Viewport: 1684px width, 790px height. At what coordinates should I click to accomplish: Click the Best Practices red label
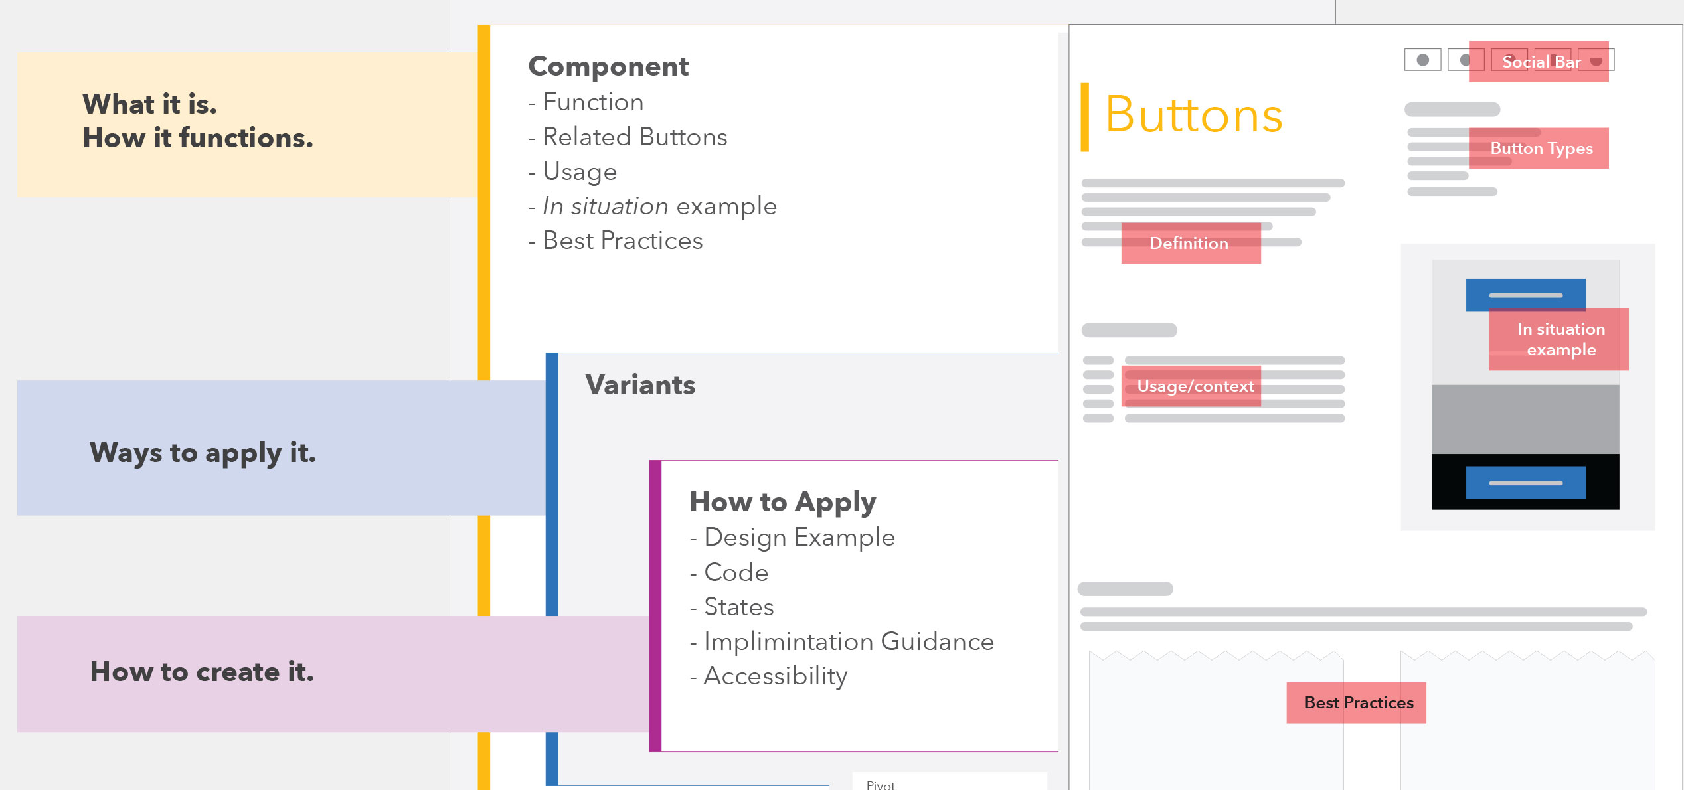[1356, 702]
